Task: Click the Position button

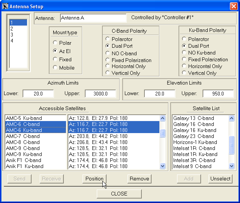Action: 94,179
